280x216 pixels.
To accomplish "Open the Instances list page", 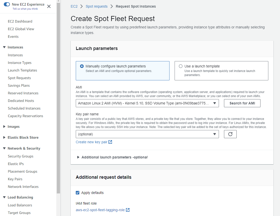I will click(x=15, y=55).
